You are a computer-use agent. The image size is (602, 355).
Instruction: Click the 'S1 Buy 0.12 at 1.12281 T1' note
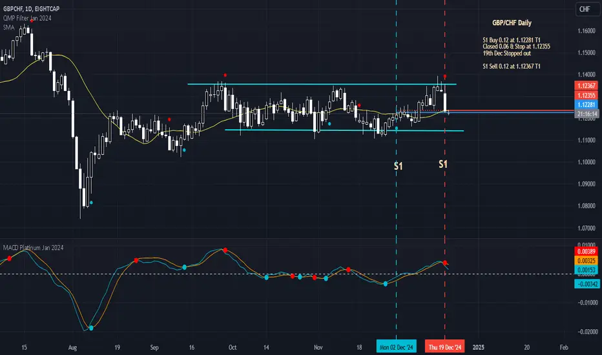tap(512, 40)
